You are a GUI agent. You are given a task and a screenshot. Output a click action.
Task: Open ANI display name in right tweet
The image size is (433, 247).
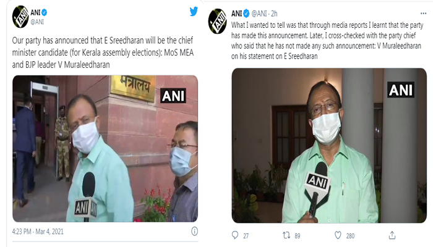[237, 12]
